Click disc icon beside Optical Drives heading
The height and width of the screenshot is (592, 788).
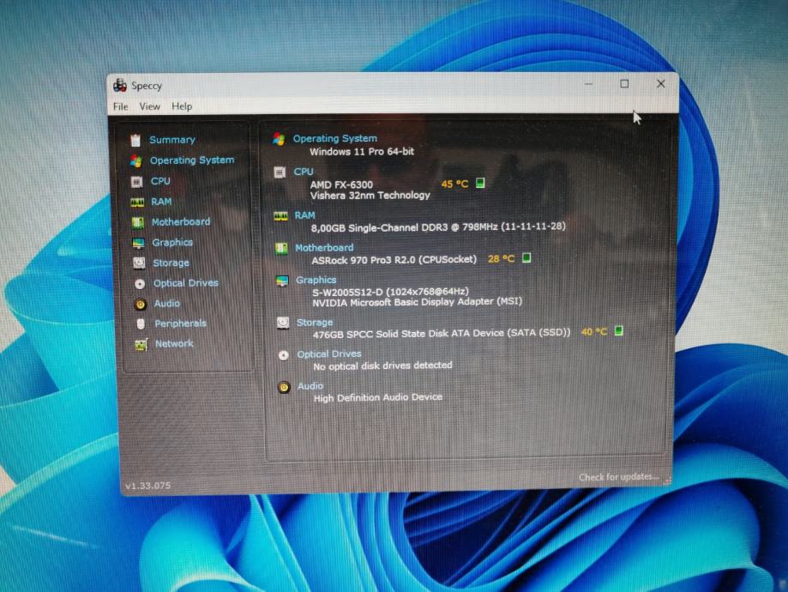tap(284, 355)
